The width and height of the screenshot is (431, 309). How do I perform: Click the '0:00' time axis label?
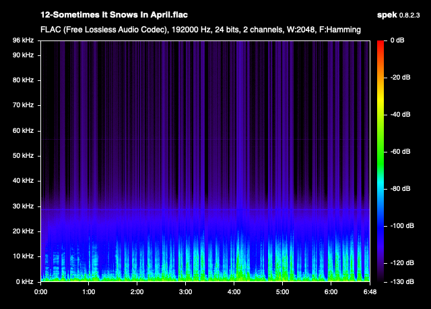(40, 292)
